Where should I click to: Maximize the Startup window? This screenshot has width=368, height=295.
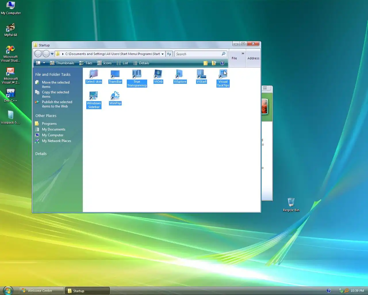243,44
